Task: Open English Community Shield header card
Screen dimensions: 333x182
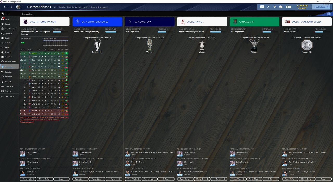Action: tap(307, 22)
